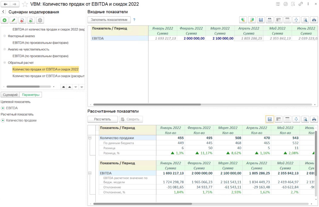
Task: Collapse the EBITDA row group in calculated table
Action: (90, 173)
